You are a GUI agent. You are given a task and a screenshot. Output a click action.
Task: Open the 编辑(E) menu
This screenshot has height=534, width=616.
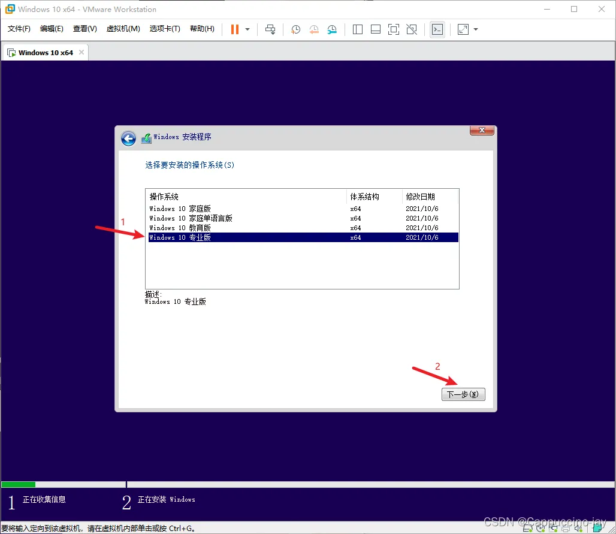pyautogui.click(x=52, y=29)
